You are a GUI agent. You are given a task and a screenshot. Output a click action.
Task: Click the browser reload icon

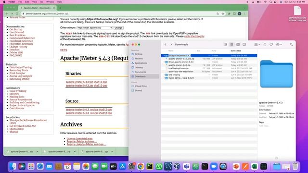pyautogui.click(x=17, y=14)
